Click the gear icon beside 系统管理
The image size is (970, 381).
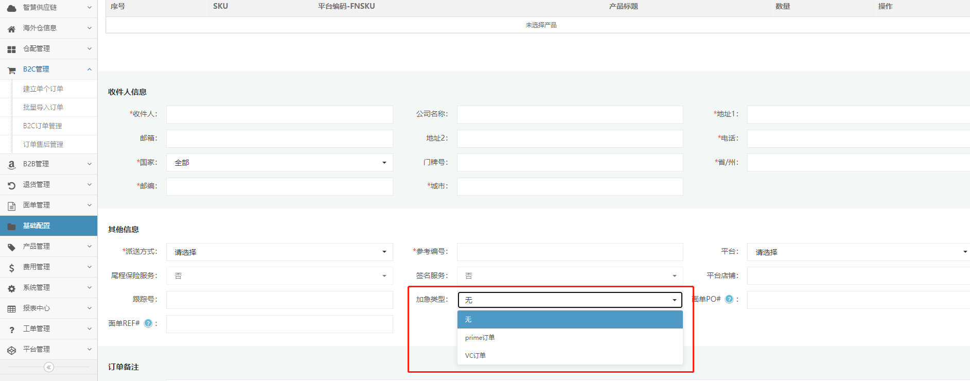coord(11,288)
